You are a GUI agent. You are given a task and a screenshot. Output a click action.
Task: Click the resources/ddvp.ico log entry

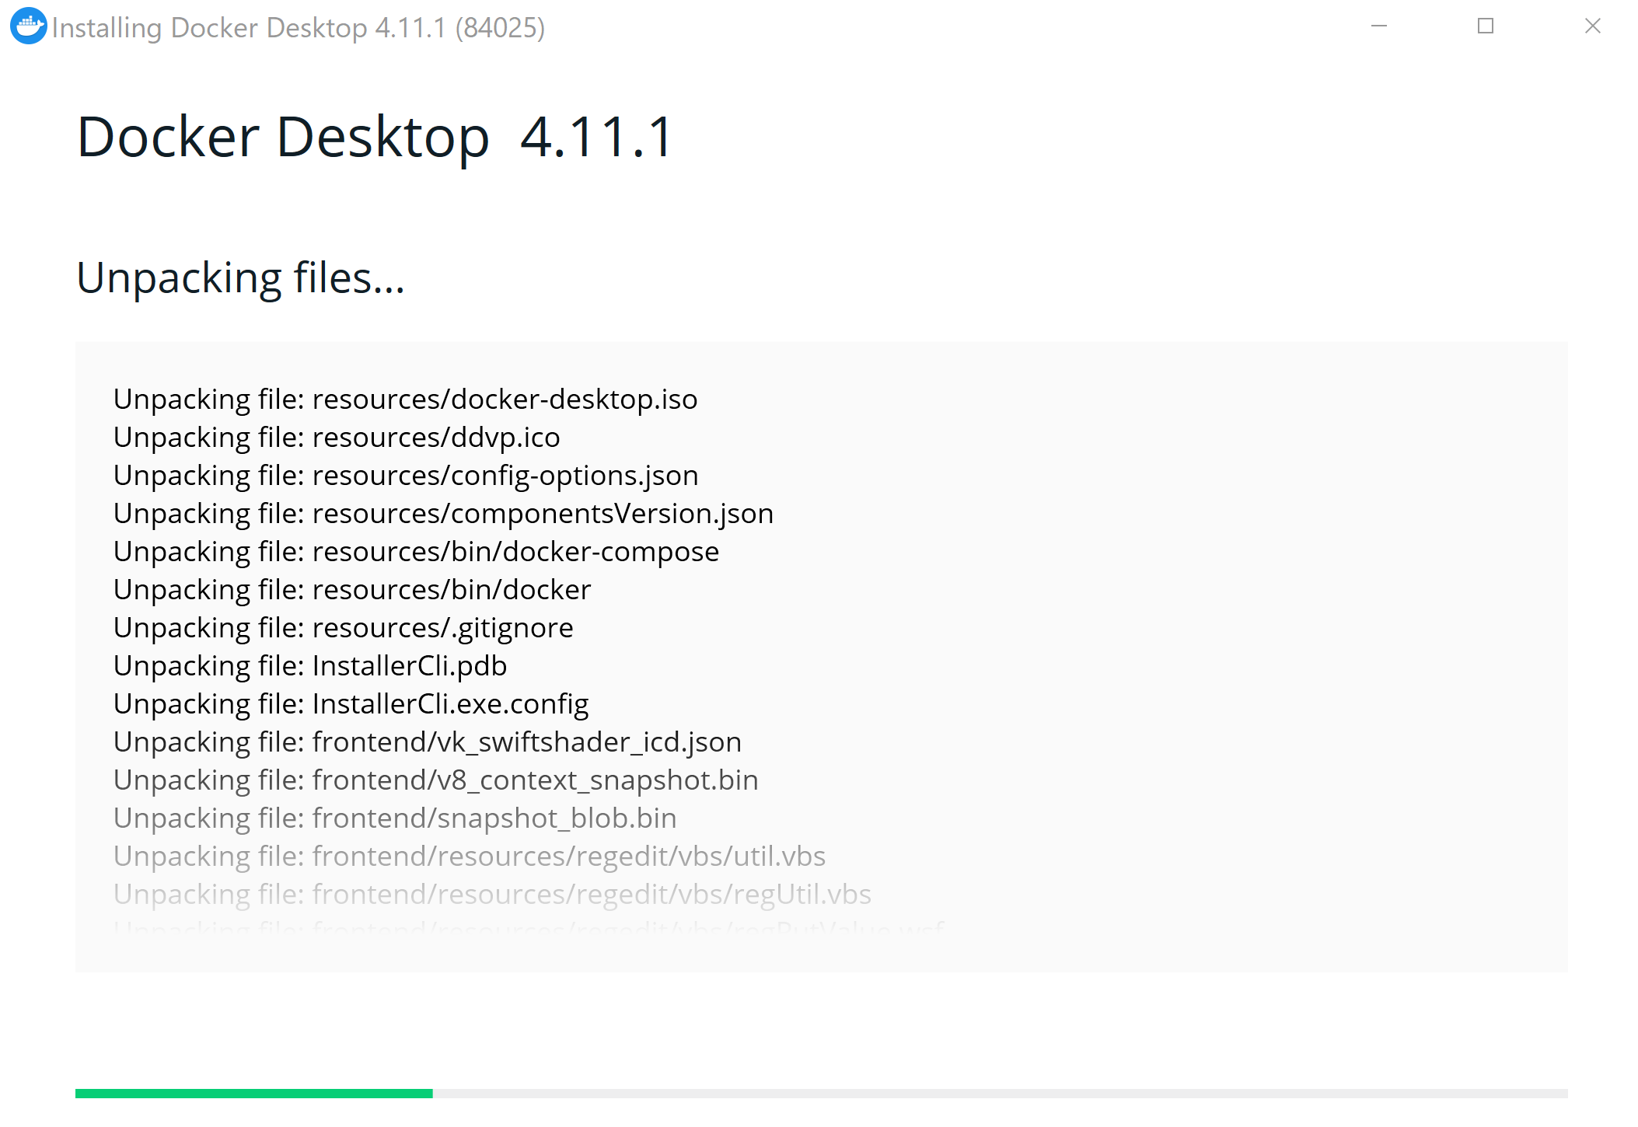337,438
